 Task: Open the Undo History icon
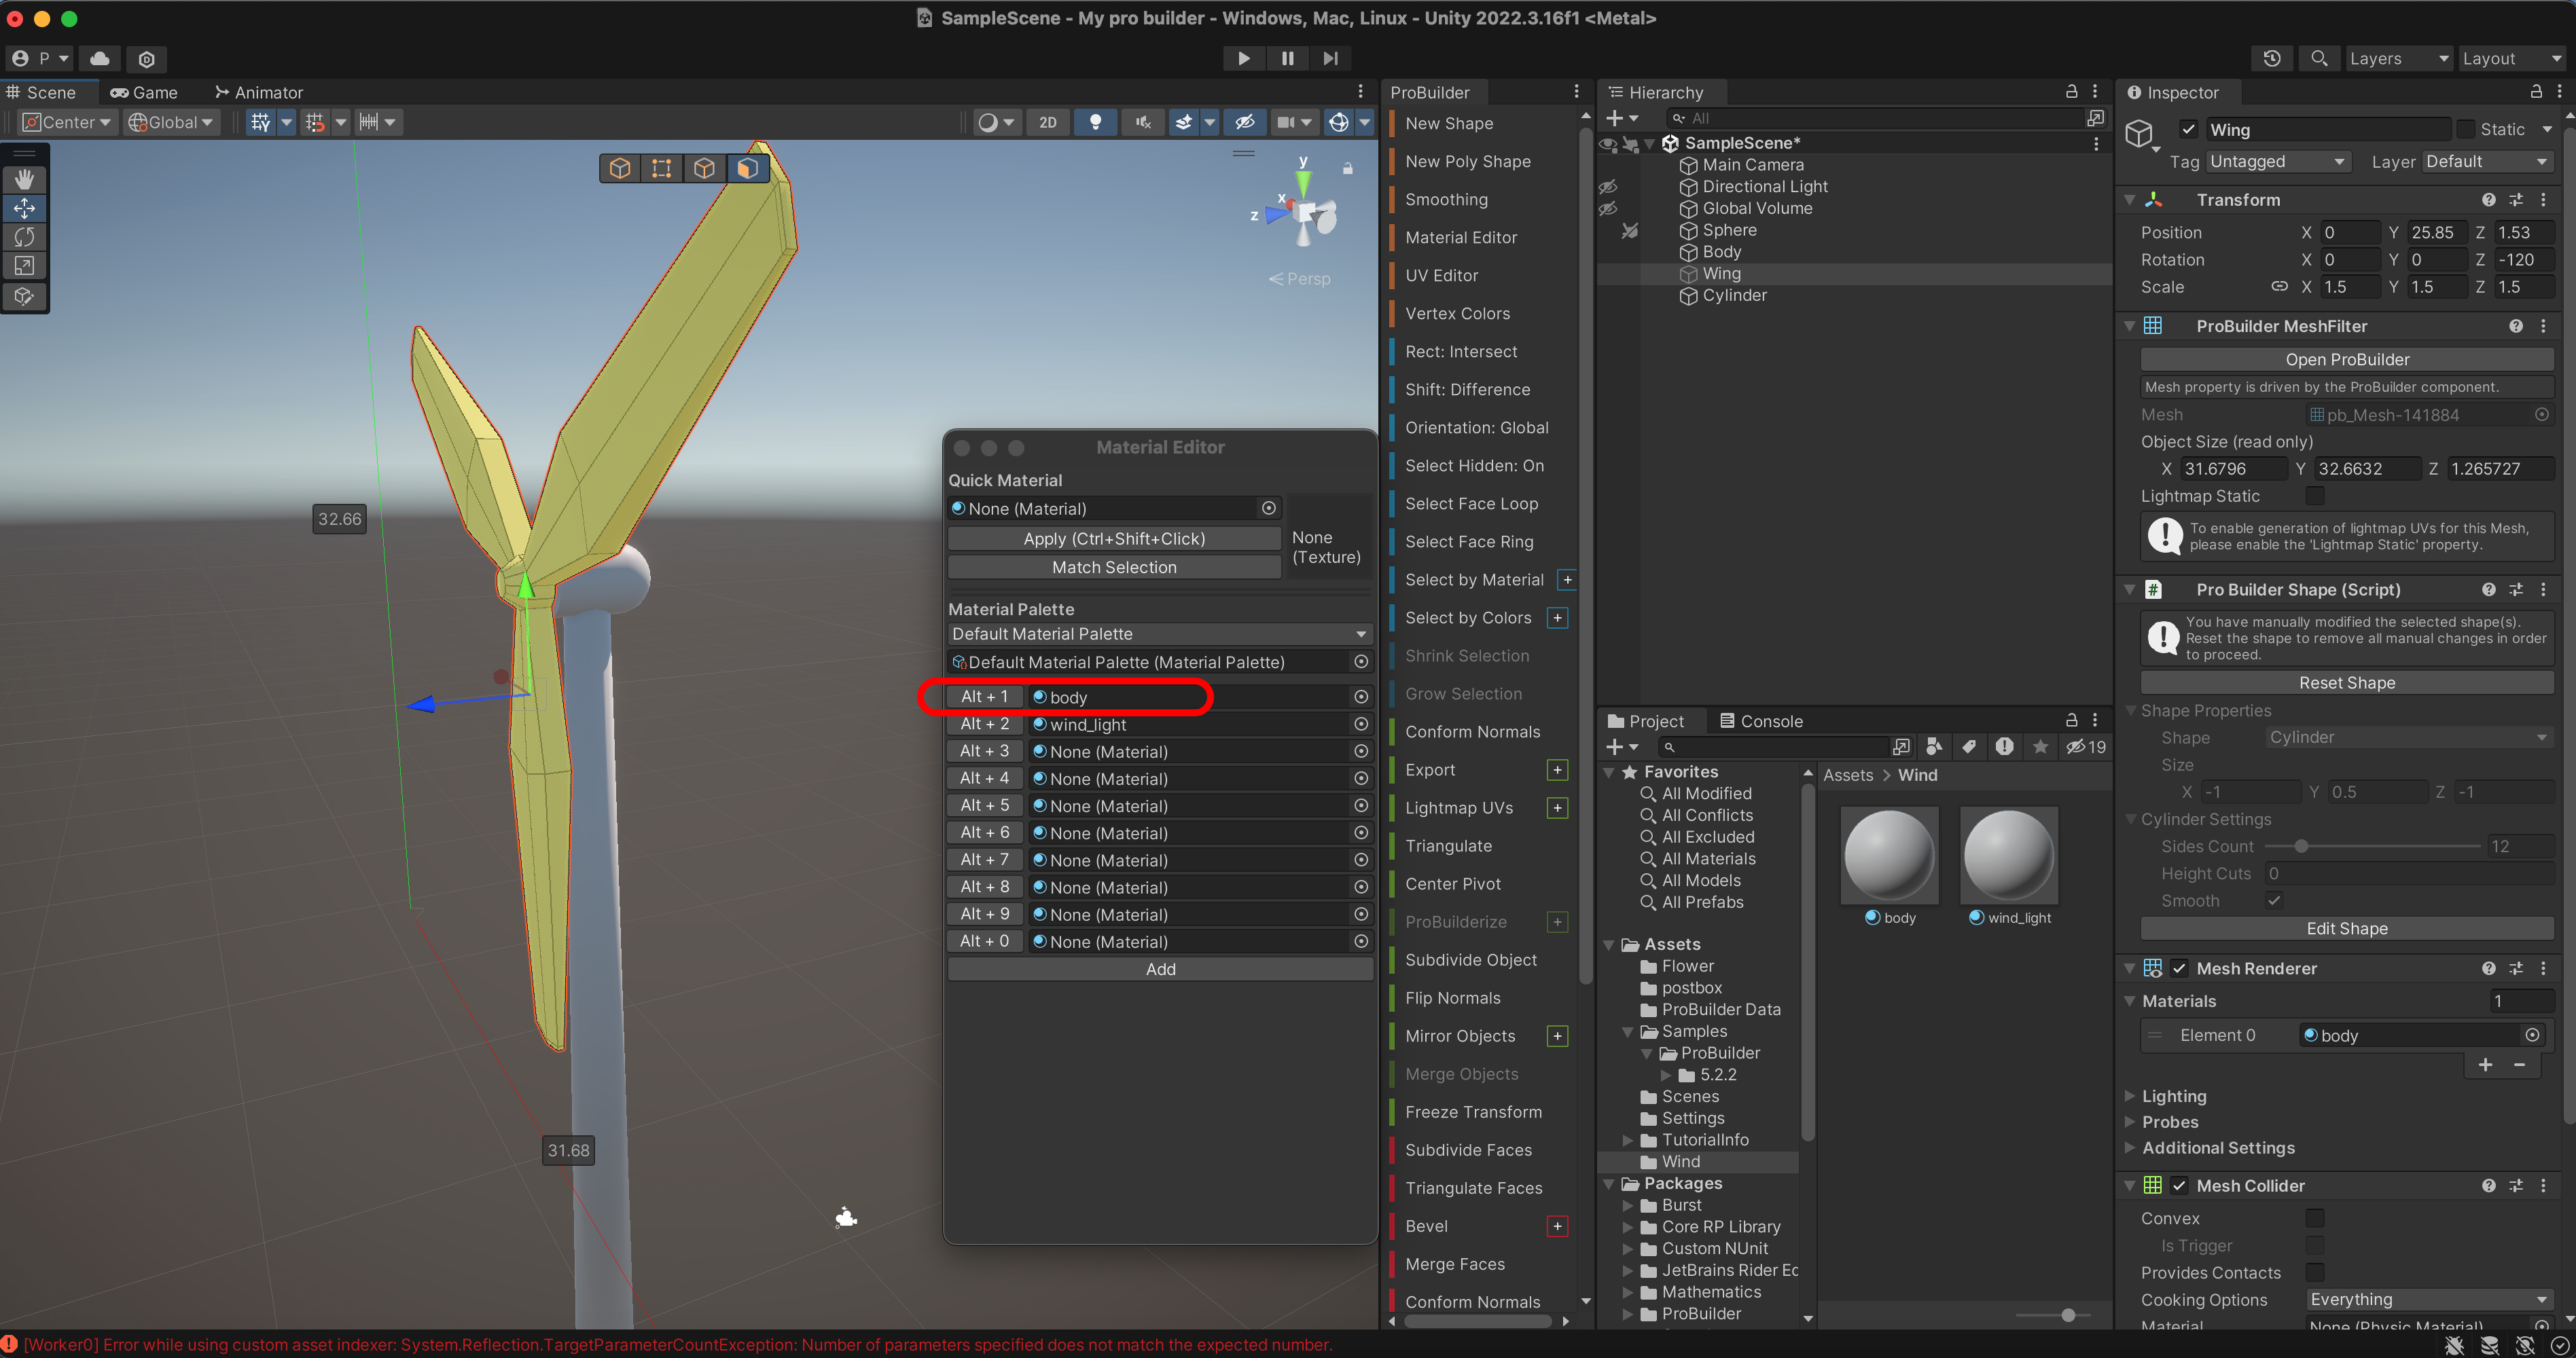(2272, 58)
